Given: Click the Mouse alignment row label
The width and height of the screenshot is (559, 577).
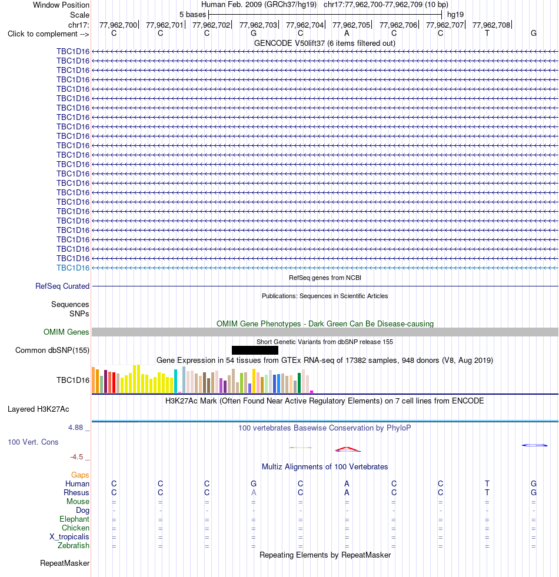Looking at the screenshot, I should point(78,501).
